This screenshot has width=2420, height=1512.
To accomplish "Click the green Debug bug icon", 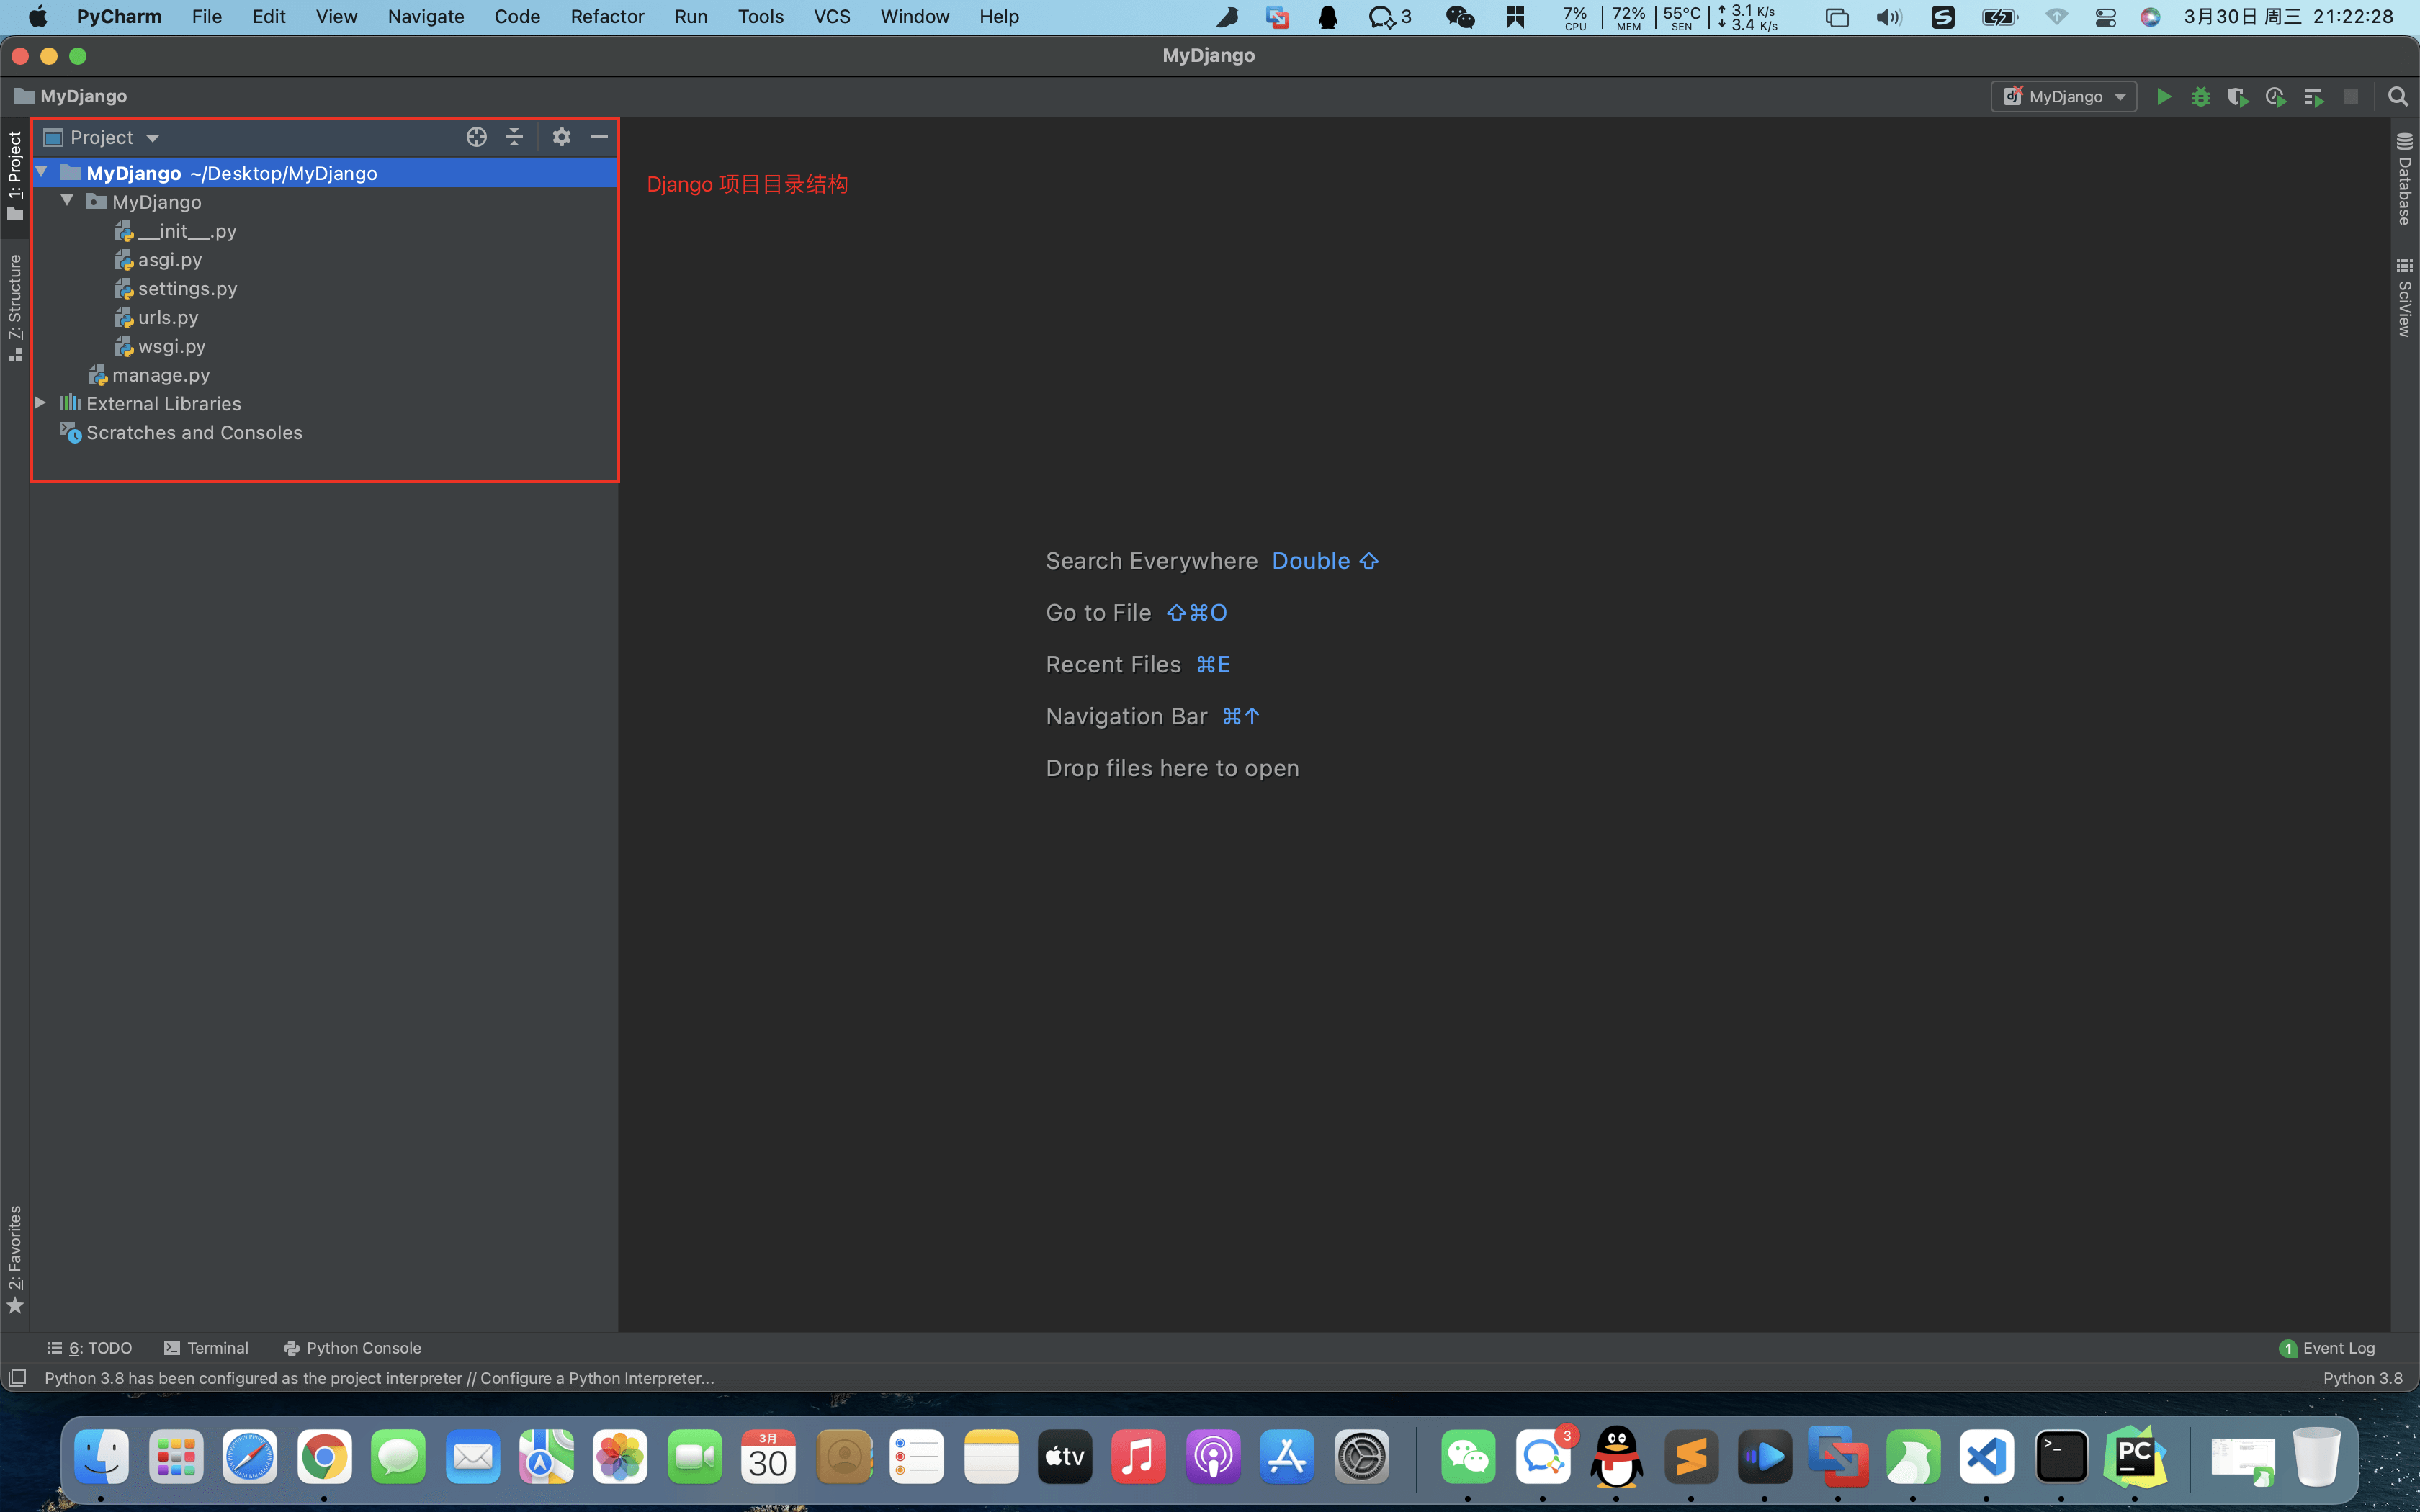I will coord(2200,97).
